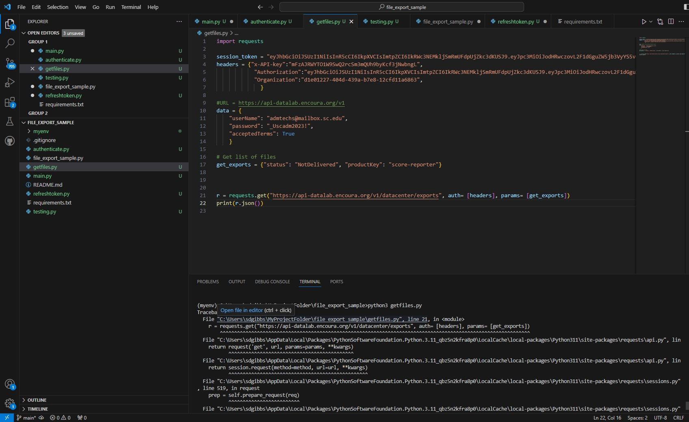Click the publish to cloud icon in status bar

tap(41, 418)
